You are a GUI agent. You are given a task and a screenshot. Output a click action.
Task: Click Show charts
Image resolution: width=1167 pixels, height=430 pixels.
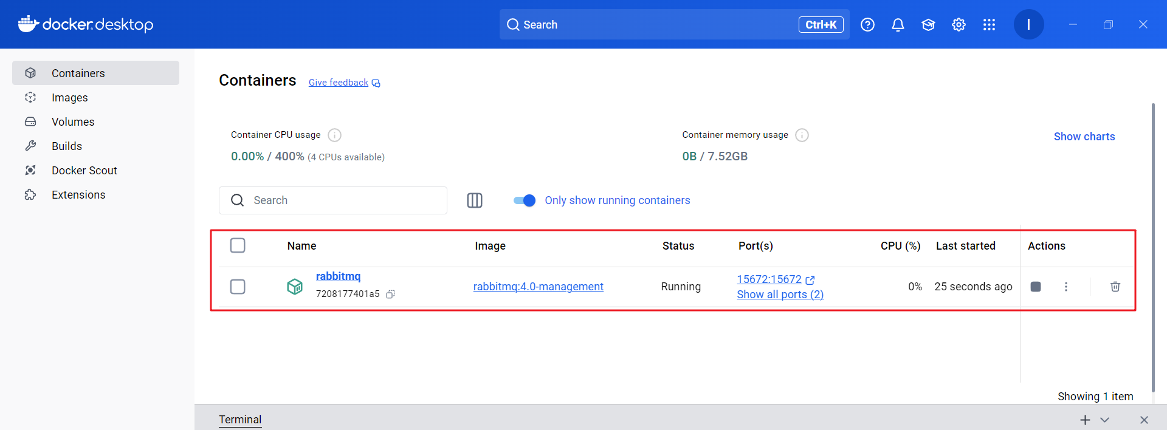point(1084,137)
